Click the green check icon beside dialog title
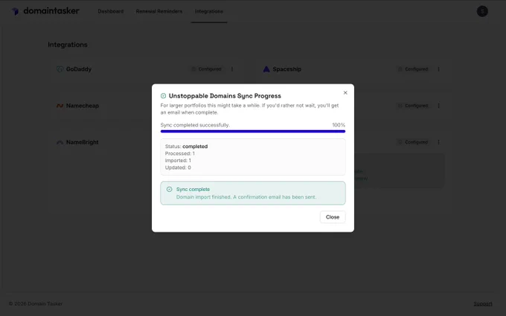Image resolution: width=506 pixels, height=316 pixels. pos(163,96)
